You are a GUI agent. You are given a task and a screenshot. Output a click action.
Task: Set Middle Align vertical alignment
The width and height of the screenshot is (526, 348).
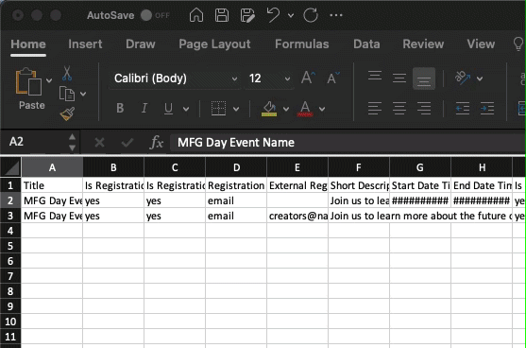pyautogui.click(x=399, y=78)
